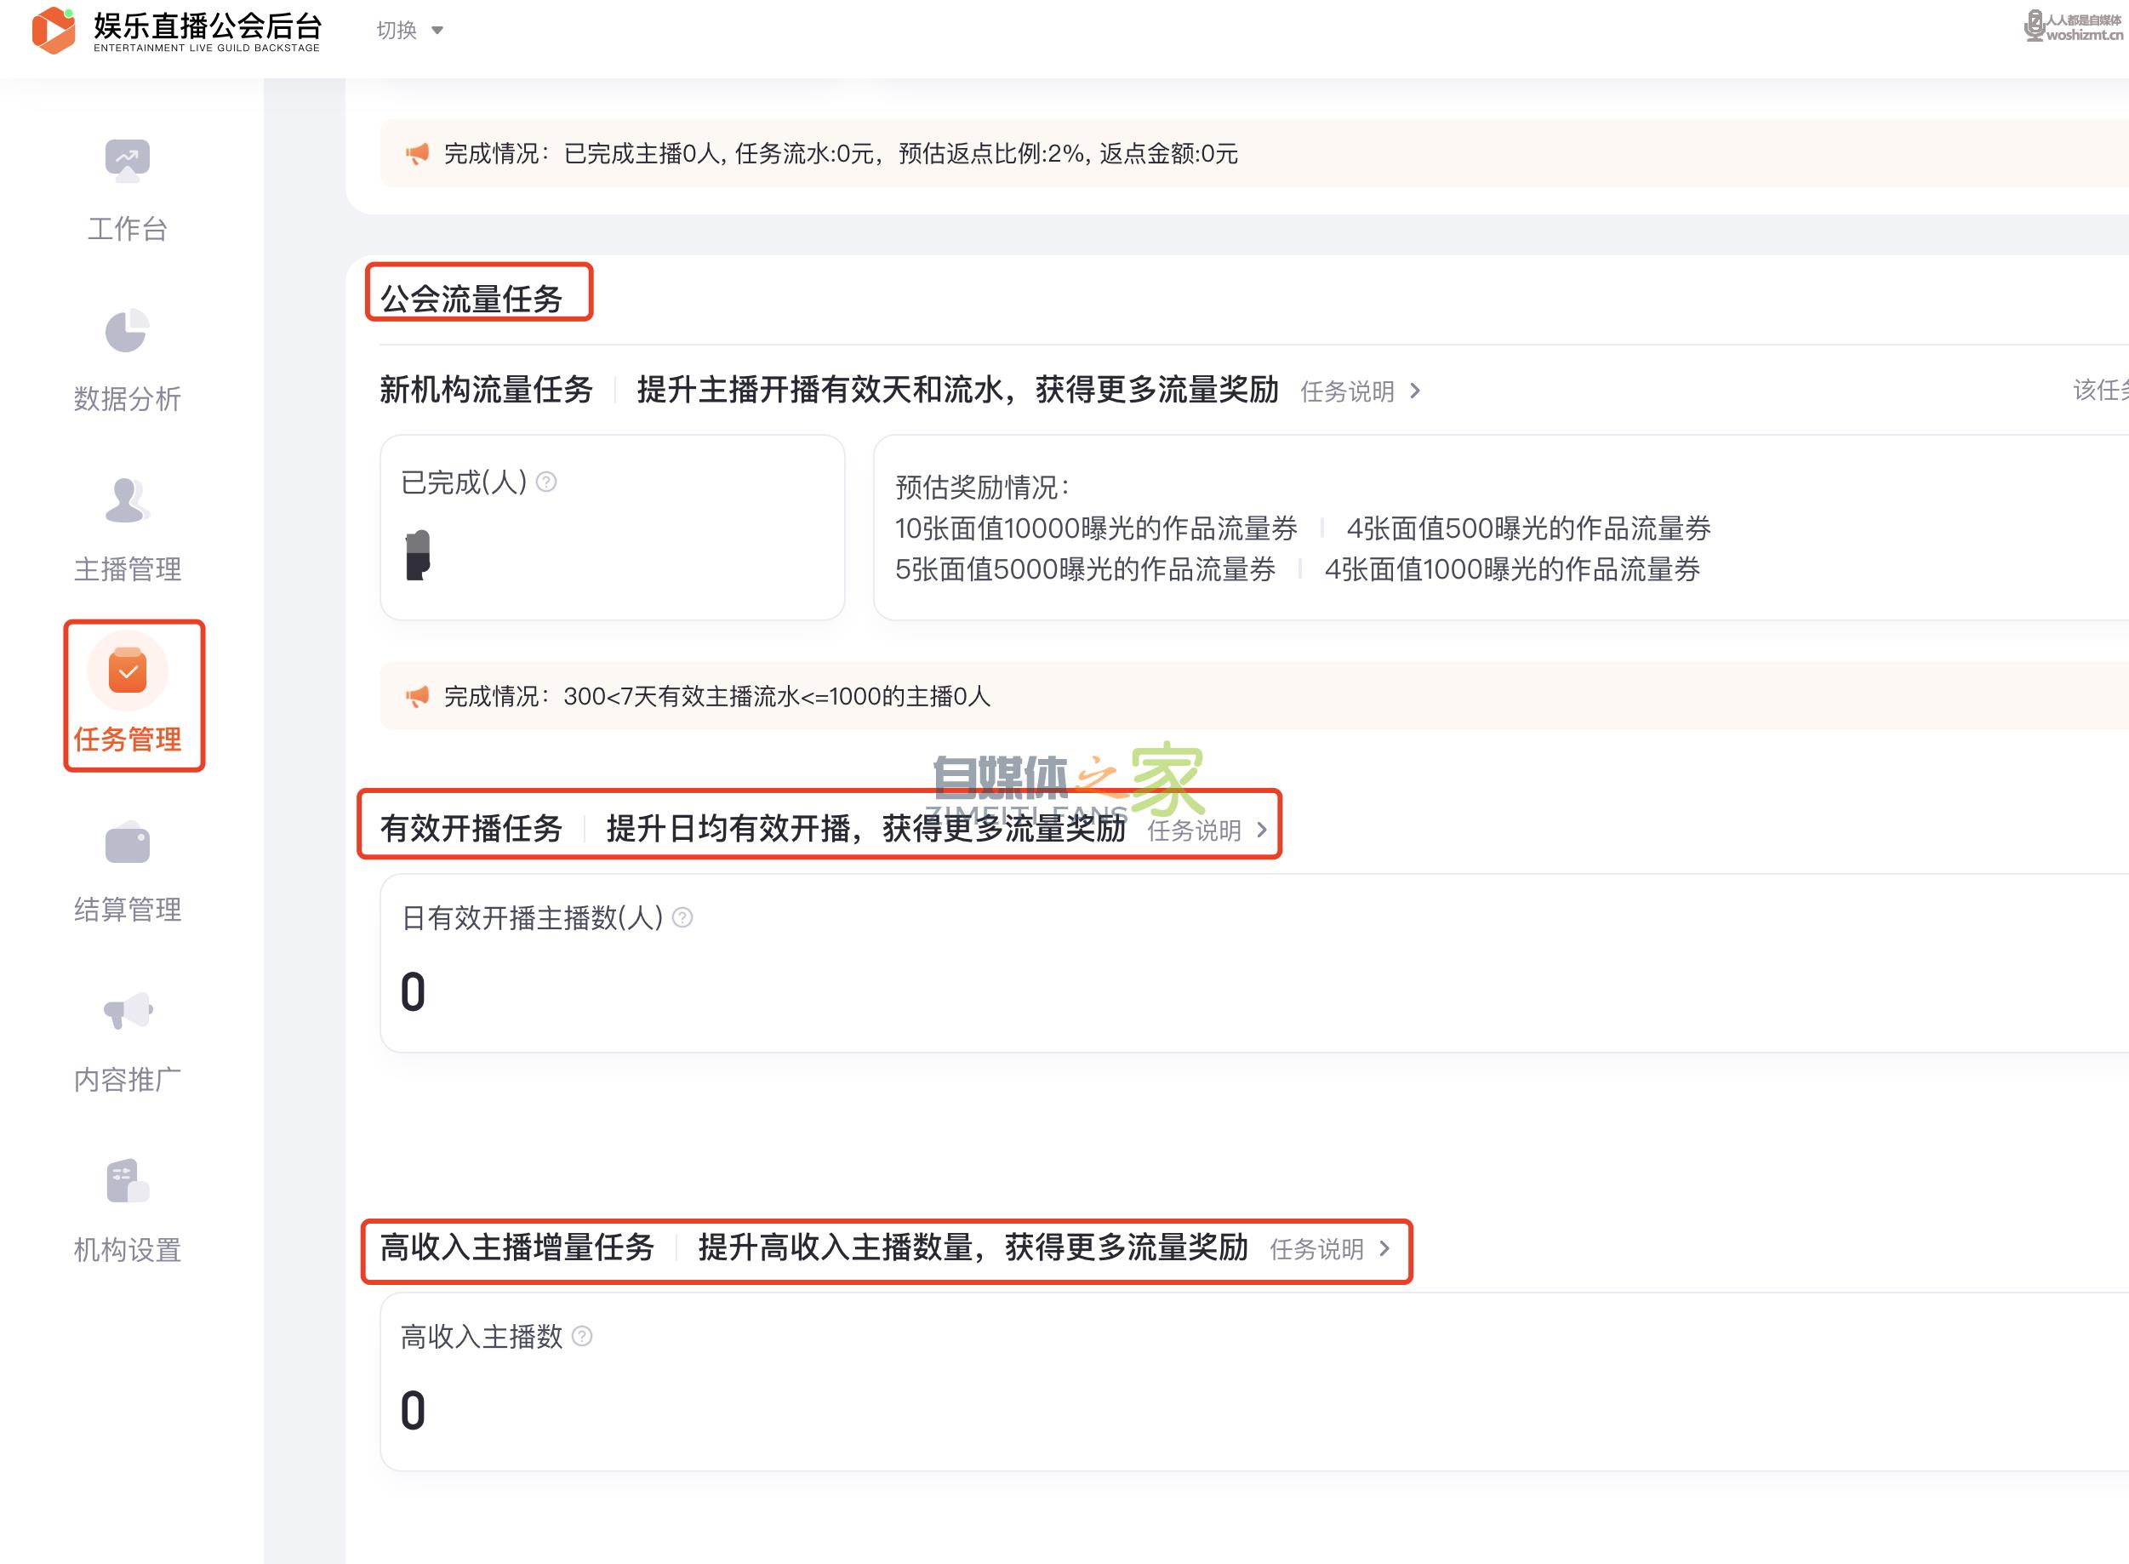Screen dimensions: 2129x1564
Task: Expand 任务说明 chevron for 高收入主播增量任务
Action: 1384,1249
